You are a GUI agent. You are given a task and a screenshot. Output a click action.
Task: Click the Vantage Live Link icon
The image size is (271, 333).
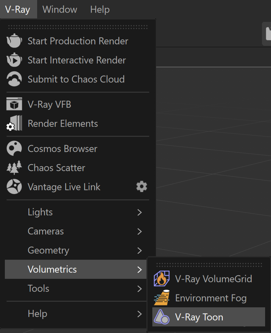pyautogui.click(x=14, y=186)
